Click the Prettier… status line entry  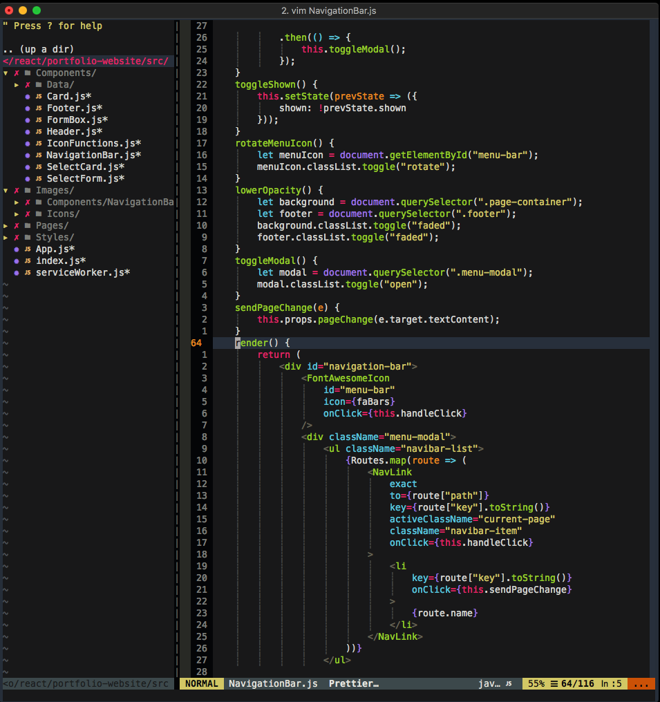pyautogui.click(x=354, y=683)
